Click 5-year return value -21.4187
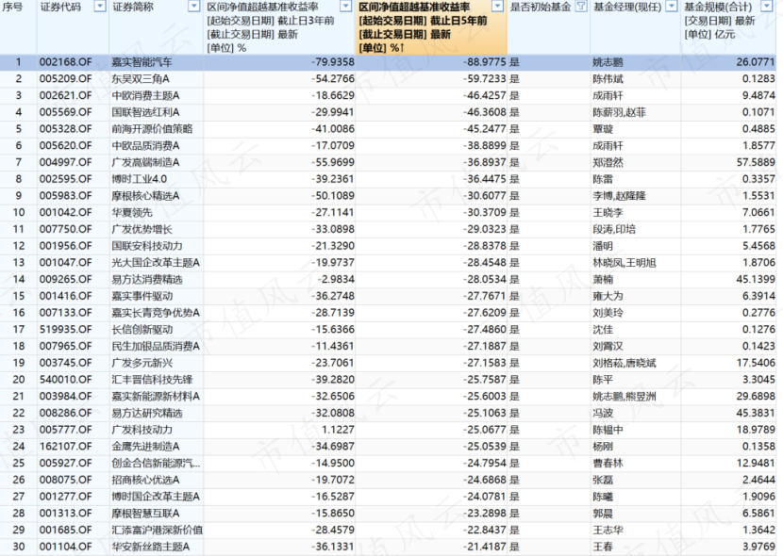The image size is (783, 556). coord(484,547)
